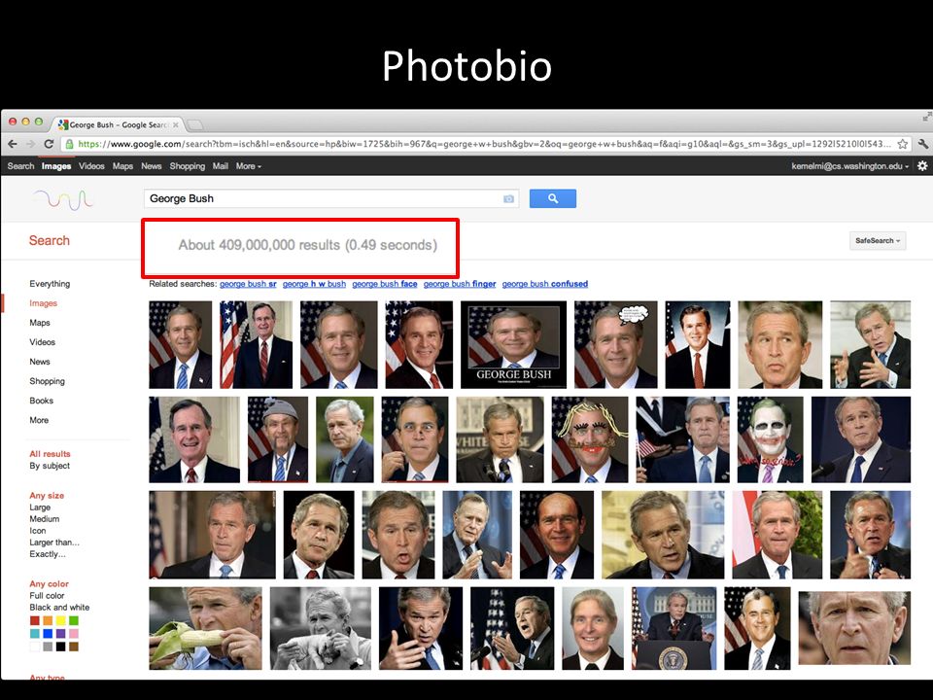Switch to Videos in top navigation bar
The image size is (933, 700).
point(91,166)
